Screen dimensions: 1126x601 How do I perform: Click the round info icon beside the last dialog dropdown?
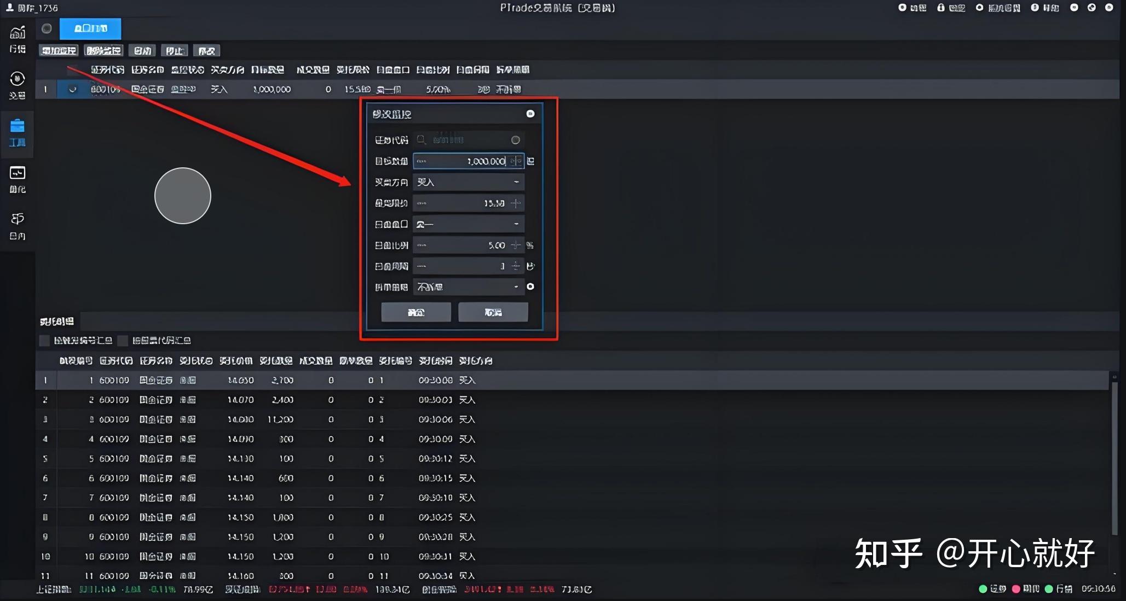pyautogui.click(x=530, y=287)
